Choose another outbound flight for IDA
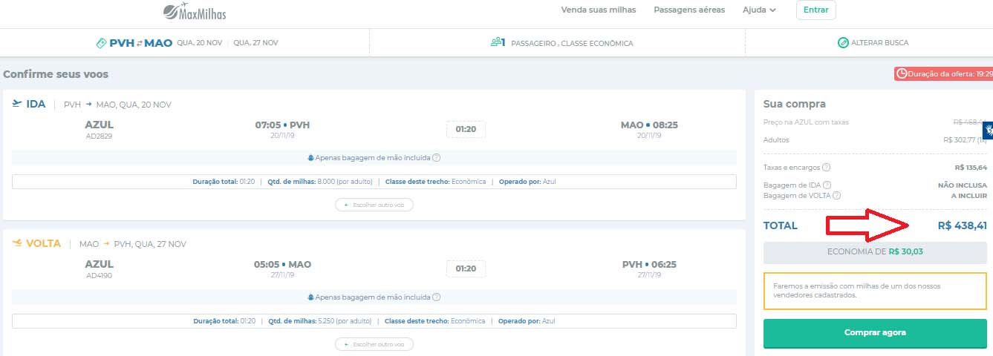This screenshot has height=356, width=993. pos(374,205)
